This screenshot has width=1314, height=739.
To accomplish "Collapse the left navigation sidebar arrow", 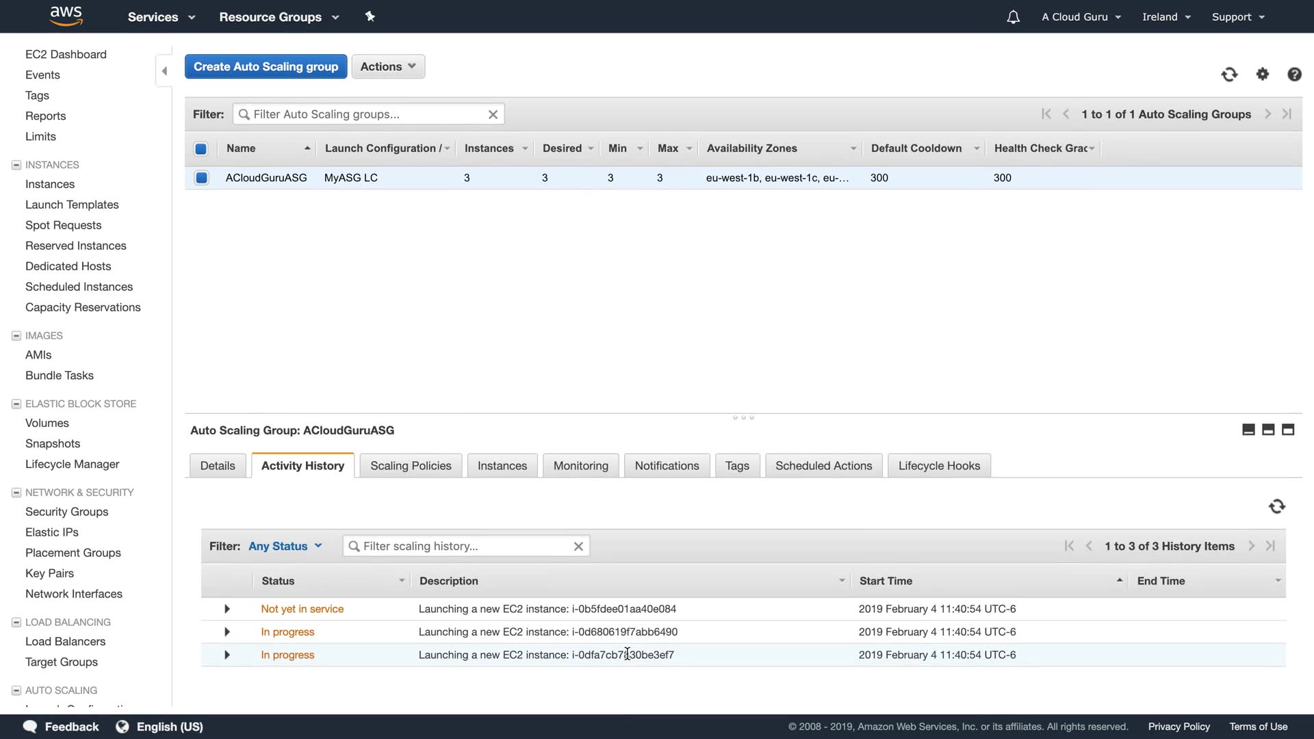I will pos(164,71).
